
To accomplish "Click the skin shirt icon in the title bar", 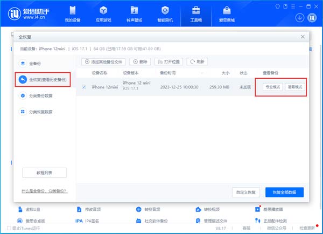I will click(x=278, y=6).
